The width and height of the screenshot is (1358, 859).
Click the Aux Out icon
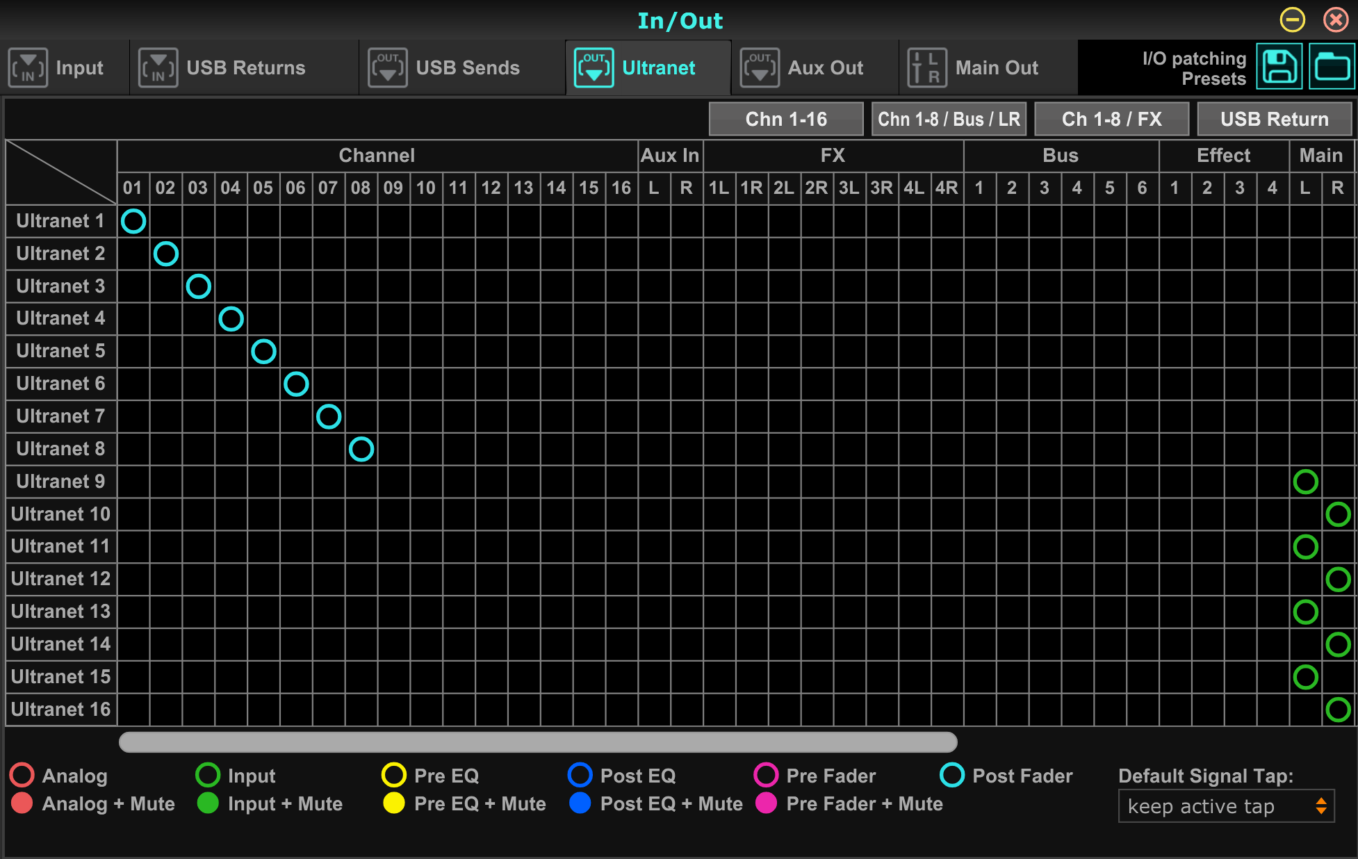(760, 68)
